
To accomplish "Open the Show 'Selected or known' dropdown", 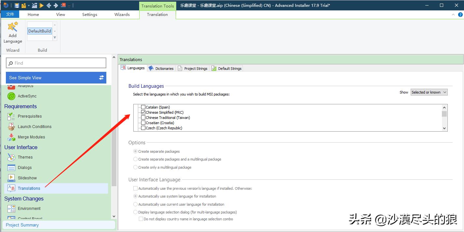I will pyautogui.click(x=429, y=92).
